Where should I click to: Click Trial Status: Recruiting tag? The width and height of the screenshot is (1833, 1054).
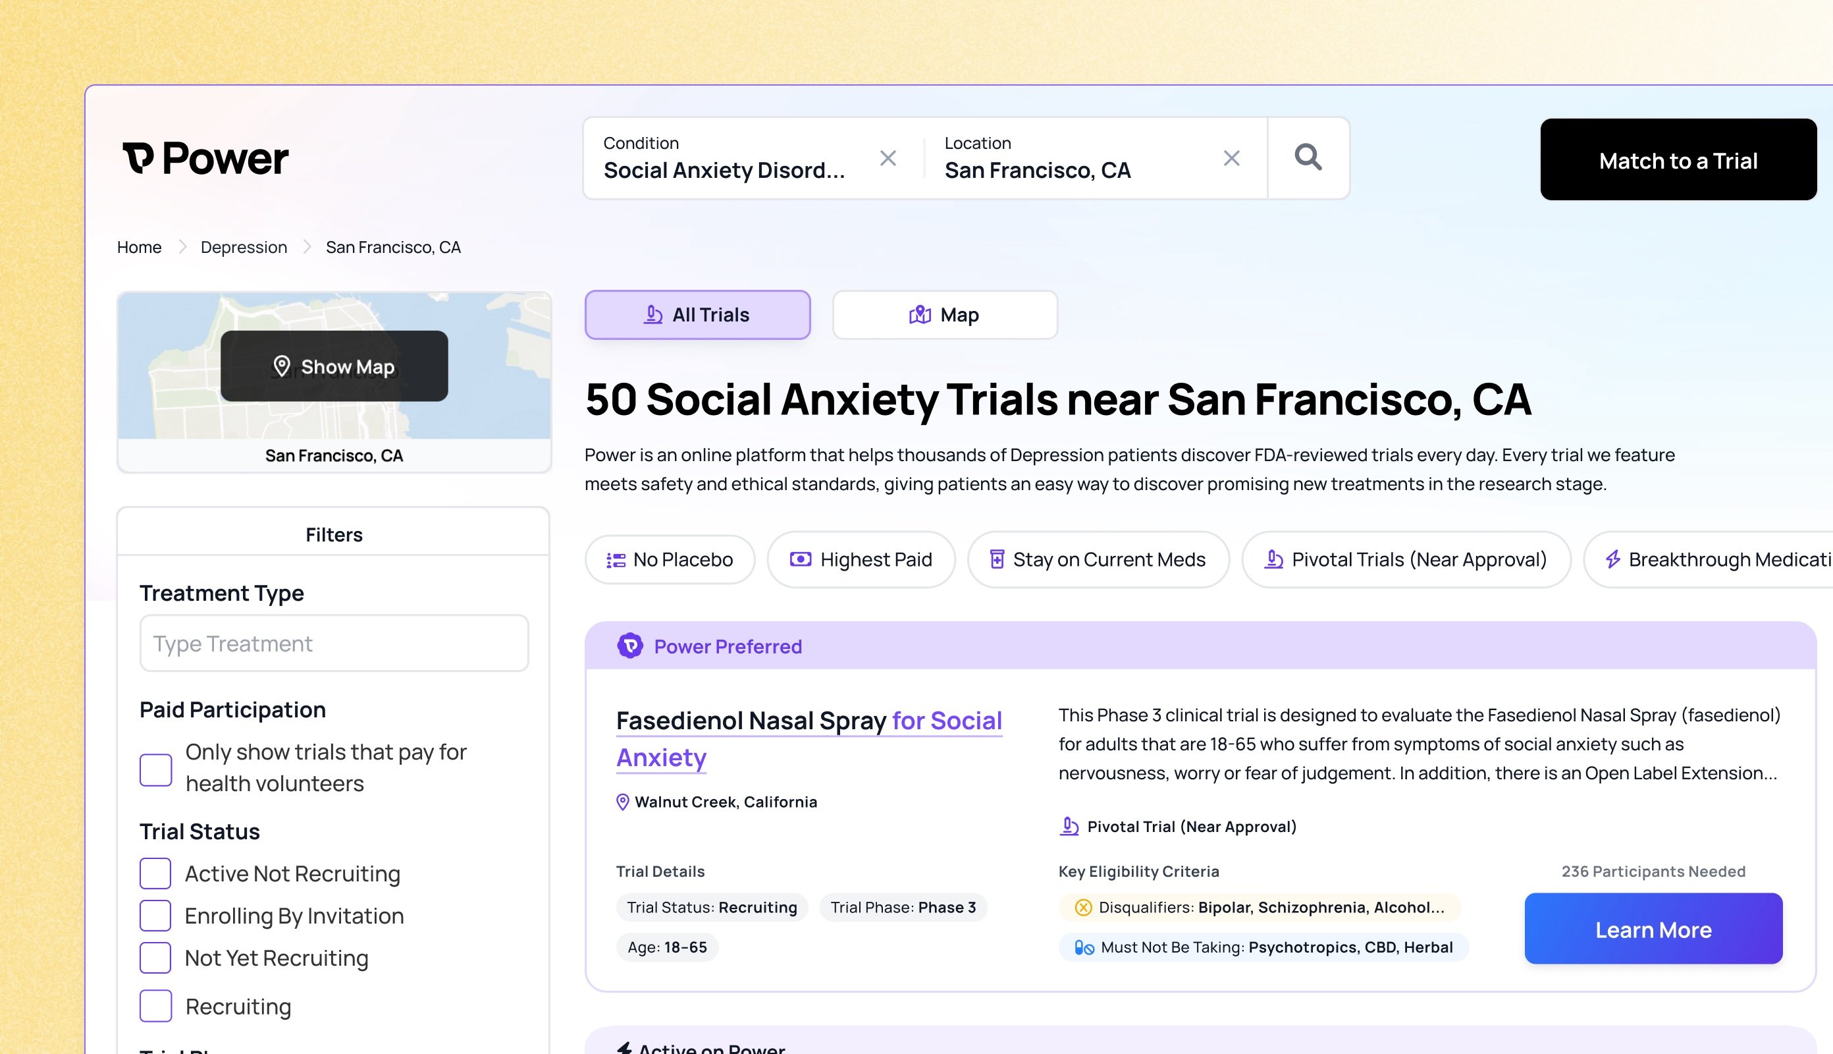pos(712,907)
